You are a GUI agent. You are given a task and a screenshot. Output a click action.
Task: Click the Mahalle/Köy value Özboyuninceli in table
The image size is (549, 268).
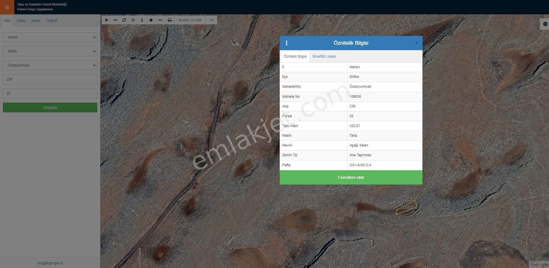pos(360,87)
